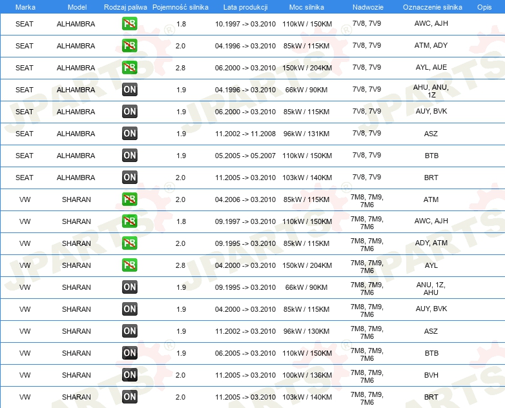
Task: Click the Marka column header
Action: [25, 7]
